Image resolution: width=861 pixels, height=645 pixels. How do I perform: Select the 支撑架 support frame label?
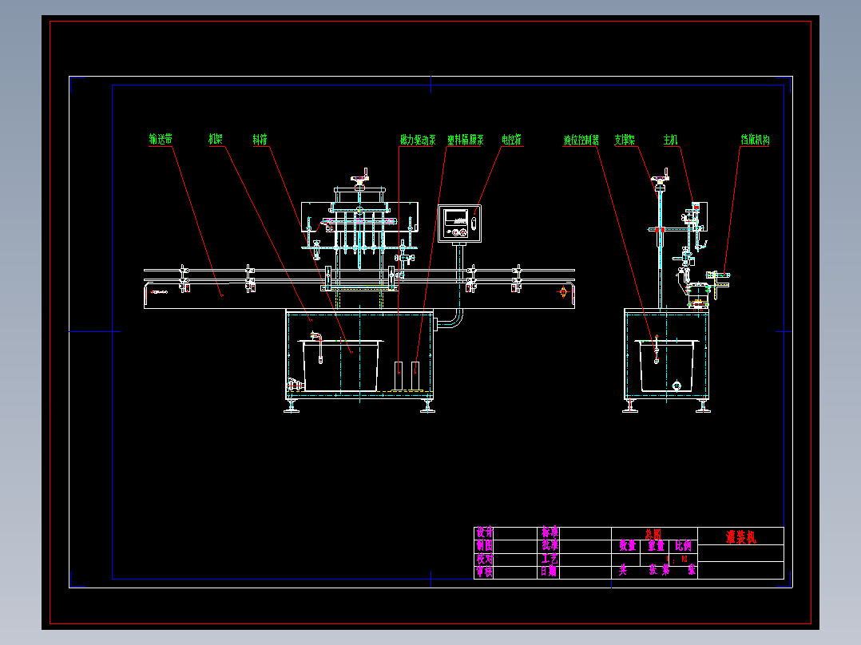click(x=625, y=140)
